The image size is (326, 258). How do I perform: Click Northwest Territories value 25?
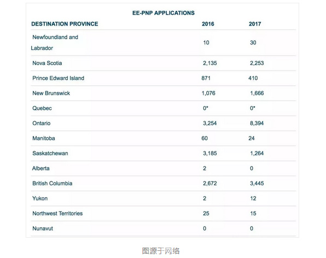[206, 213]
